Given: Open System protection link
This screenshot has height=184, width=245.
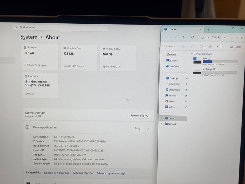Looking at the screenshot, I should point(83,173).
